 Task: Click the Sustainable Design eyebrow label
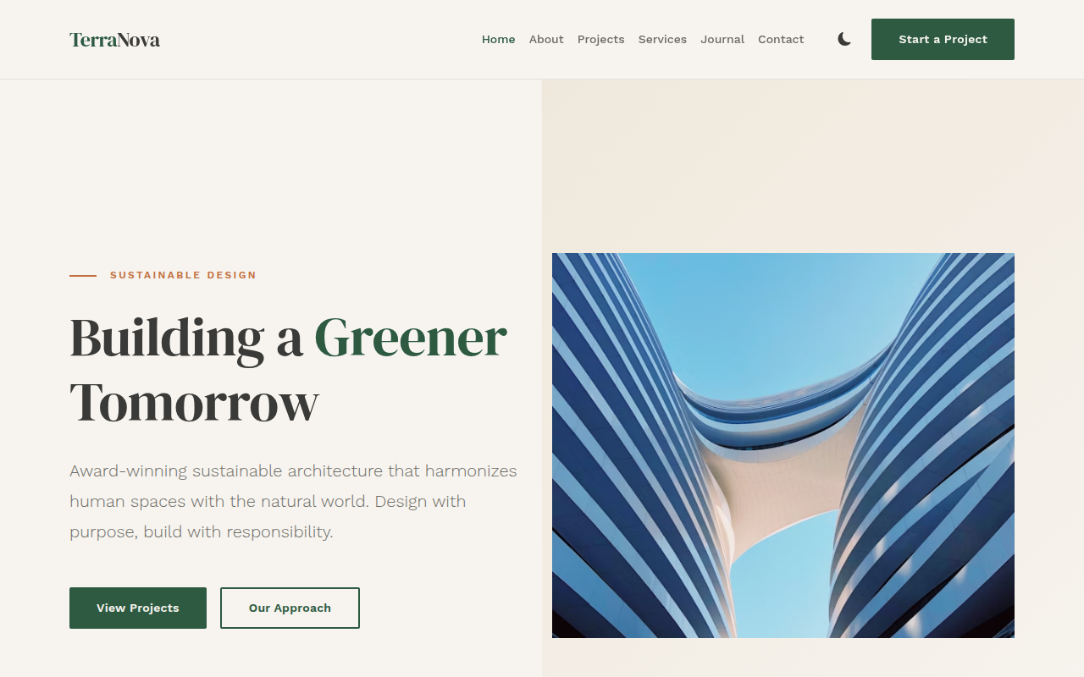click(183, 275)
